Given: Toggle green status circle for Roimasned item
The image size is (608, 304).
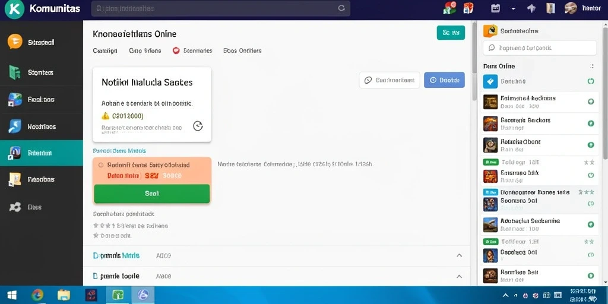Looking at the screenshot, I should point(591,102).
